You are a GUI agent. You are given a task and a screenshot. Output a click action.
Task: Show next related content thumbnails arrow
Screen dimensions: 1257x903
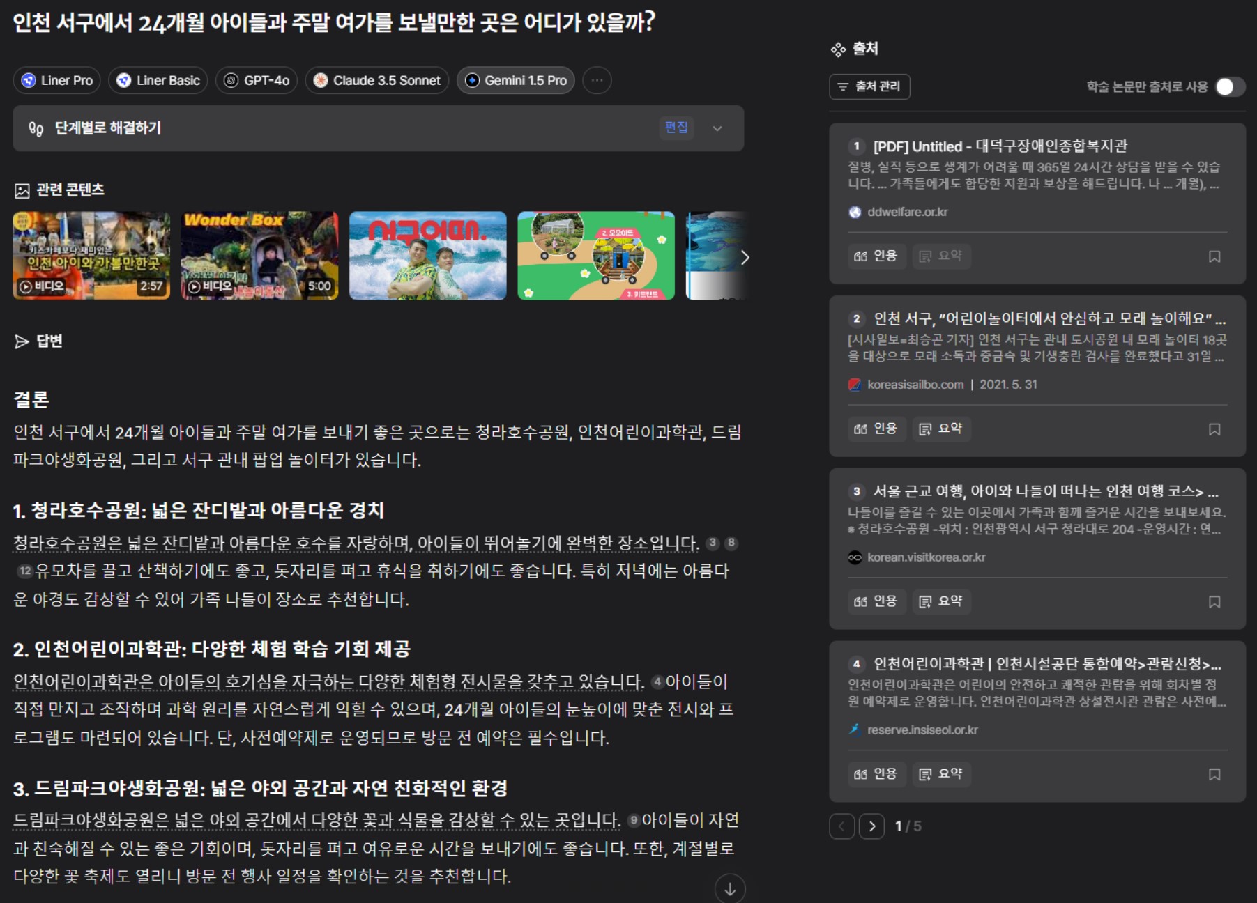pos(745,258)
